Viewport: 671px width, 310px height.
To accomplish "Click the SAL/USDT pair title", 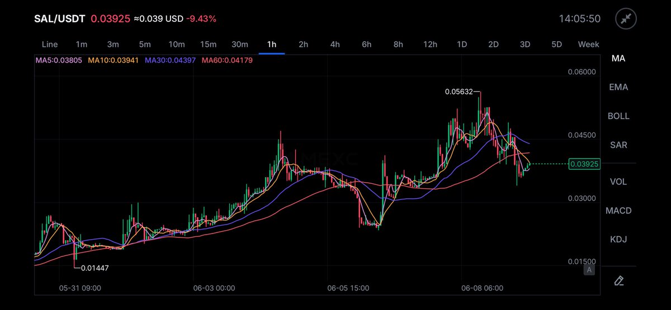I will pyautogui.click(x=60, y=19).
